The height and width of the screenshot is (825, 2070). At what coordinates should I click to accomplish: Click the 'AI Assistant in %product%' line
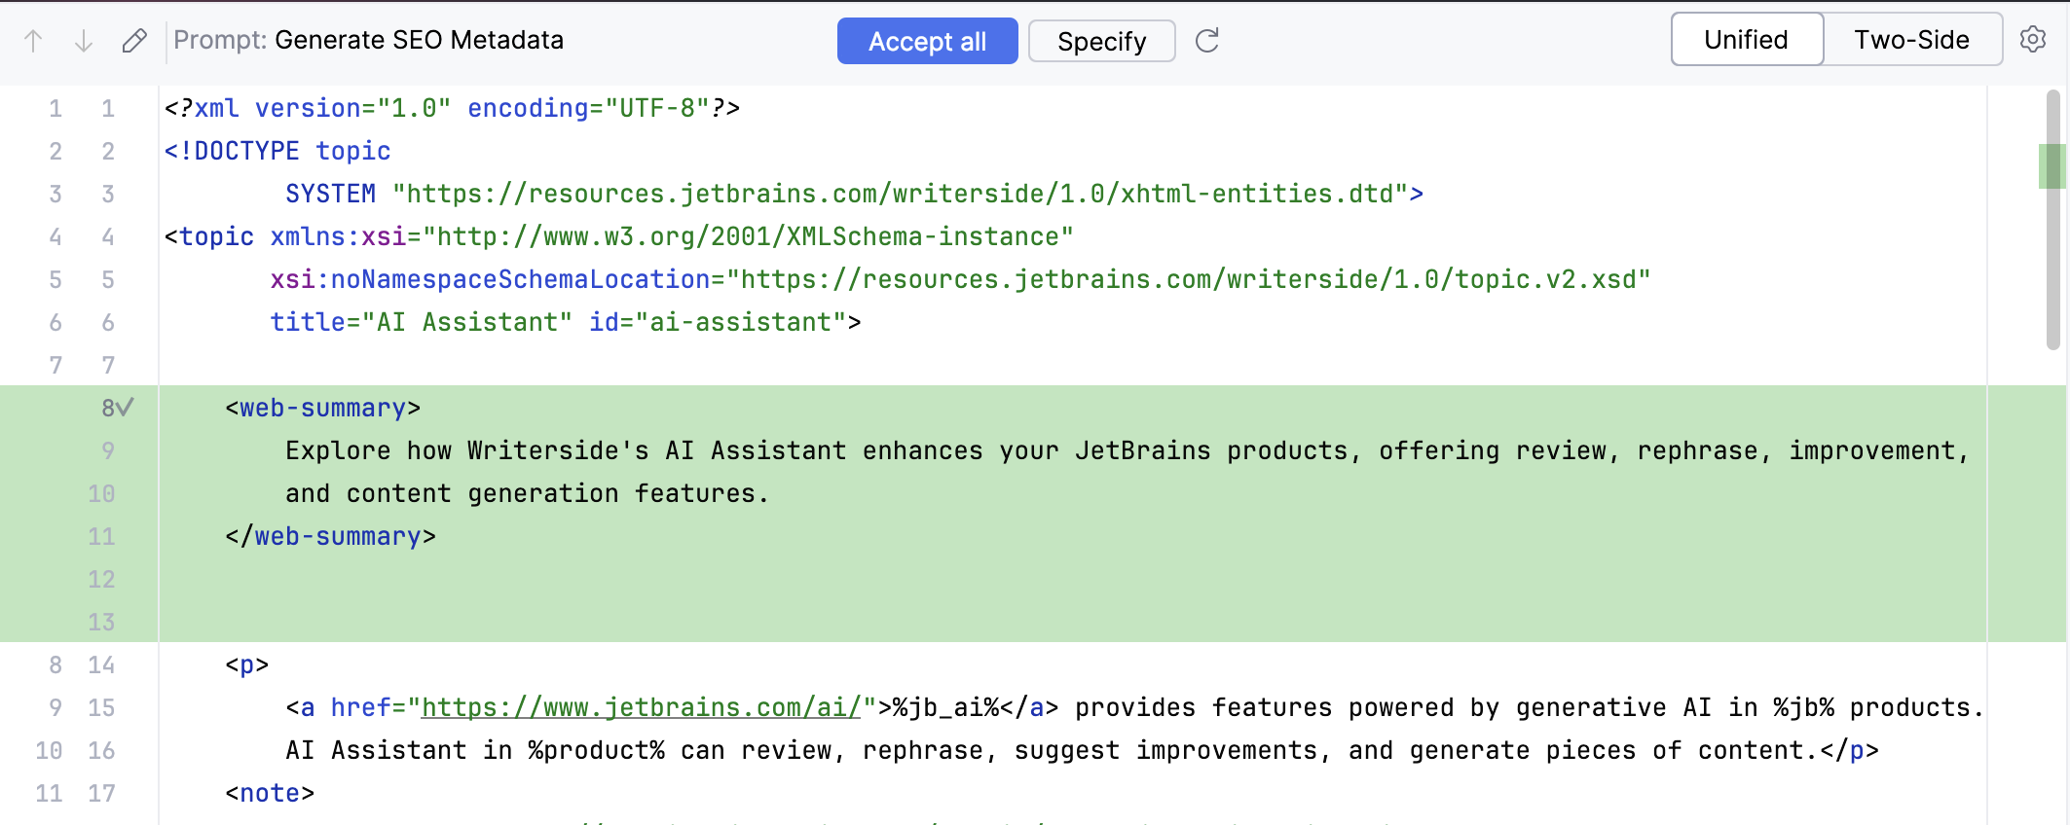click(x=1082, y=750)
